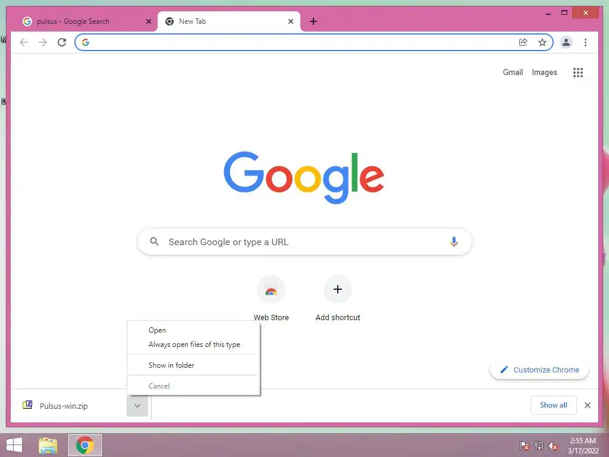Click Show all downloads
Image resolution: width=609 pixels, height=457 pixels.
click(553, 405)
